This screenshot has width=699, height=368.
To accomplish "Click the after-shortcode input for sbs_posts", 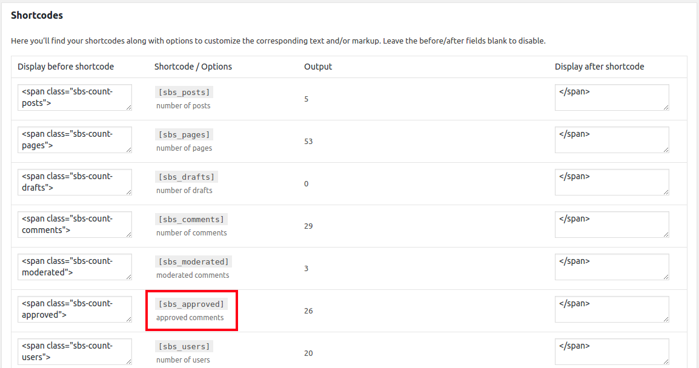I will pos(611,97).
